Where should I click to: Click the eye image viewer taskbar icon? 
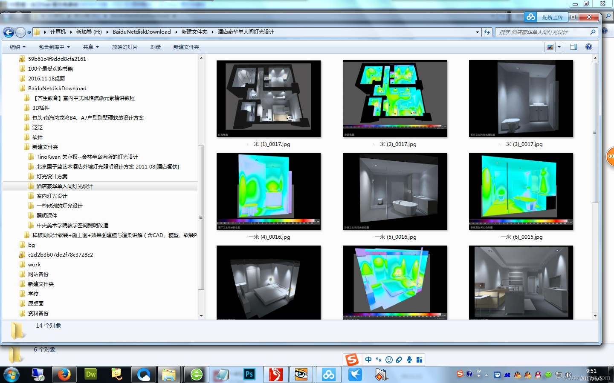[301, 374]
